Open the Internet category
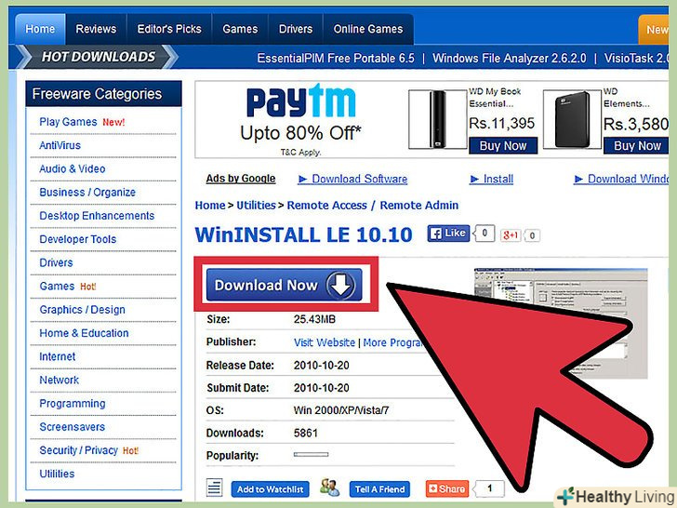 coord(57,356)
